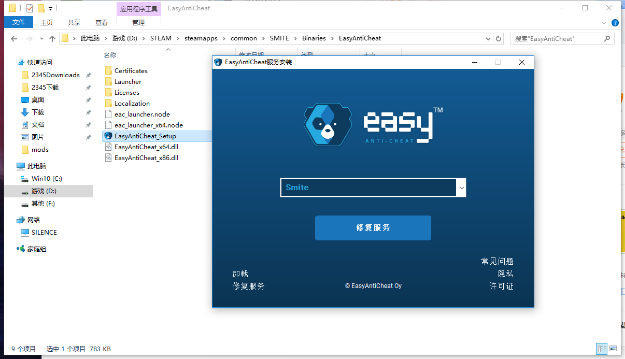Select the EasyAntiCheat_x86.dll file icon
Viewport: 625px width, 359px height.
pos(108,157)
